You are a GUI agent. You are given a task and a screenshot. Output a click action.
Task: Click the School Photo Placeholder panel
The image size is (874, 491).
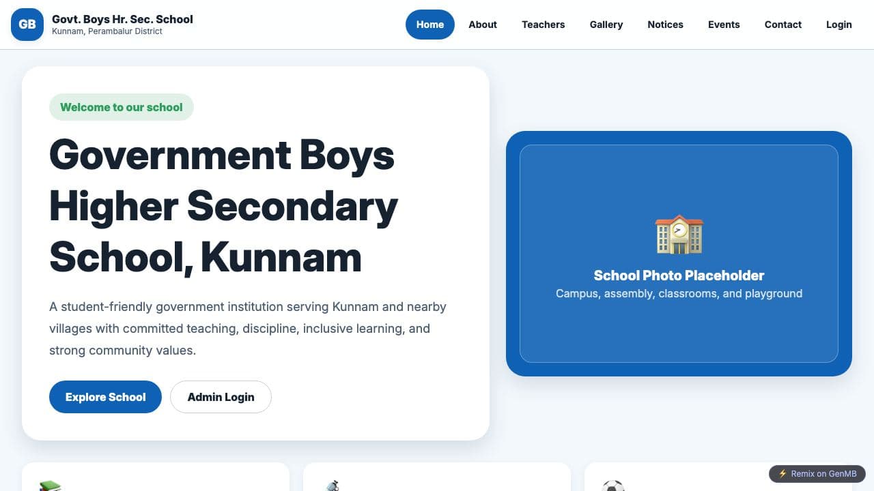point(679,254)
